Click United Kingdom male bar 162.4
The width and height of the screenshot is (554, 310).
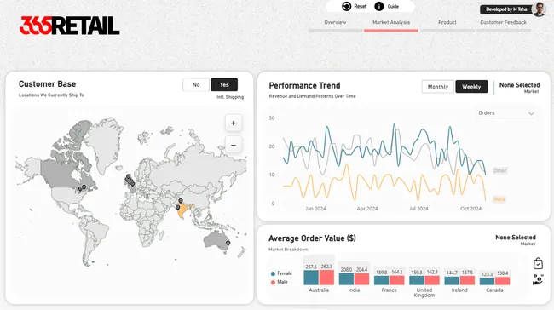[x=432, y=281]
